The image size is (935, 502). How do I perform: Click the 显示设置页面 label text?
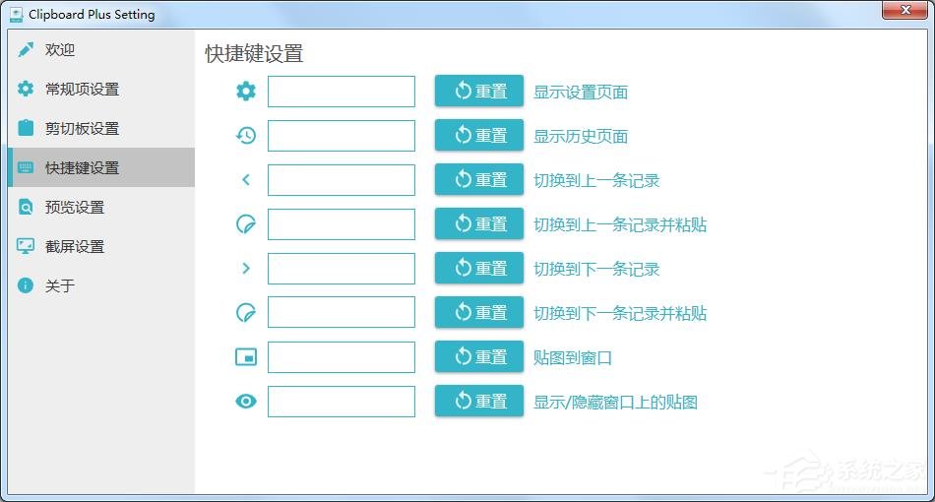[x=581, y=93]
